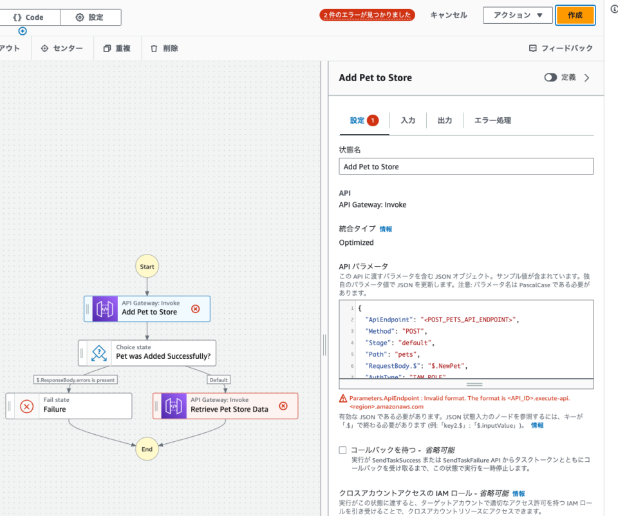Click the $.ResponseBody.errors is present rule label
Viewport: 618px width, 516px height.
pyautogui.click(x=75, y=380)
